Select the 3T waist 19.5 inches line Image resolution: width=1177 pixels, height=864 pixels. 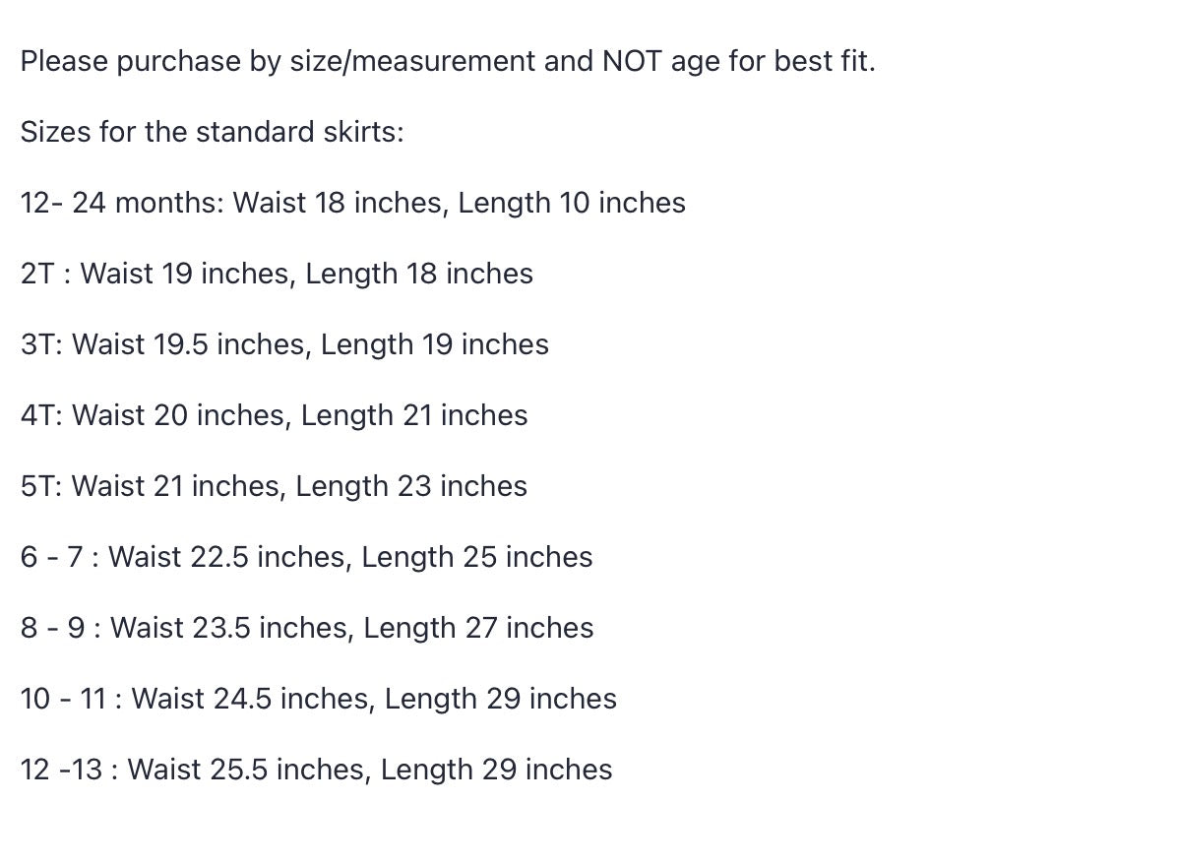tap(284, 344)
